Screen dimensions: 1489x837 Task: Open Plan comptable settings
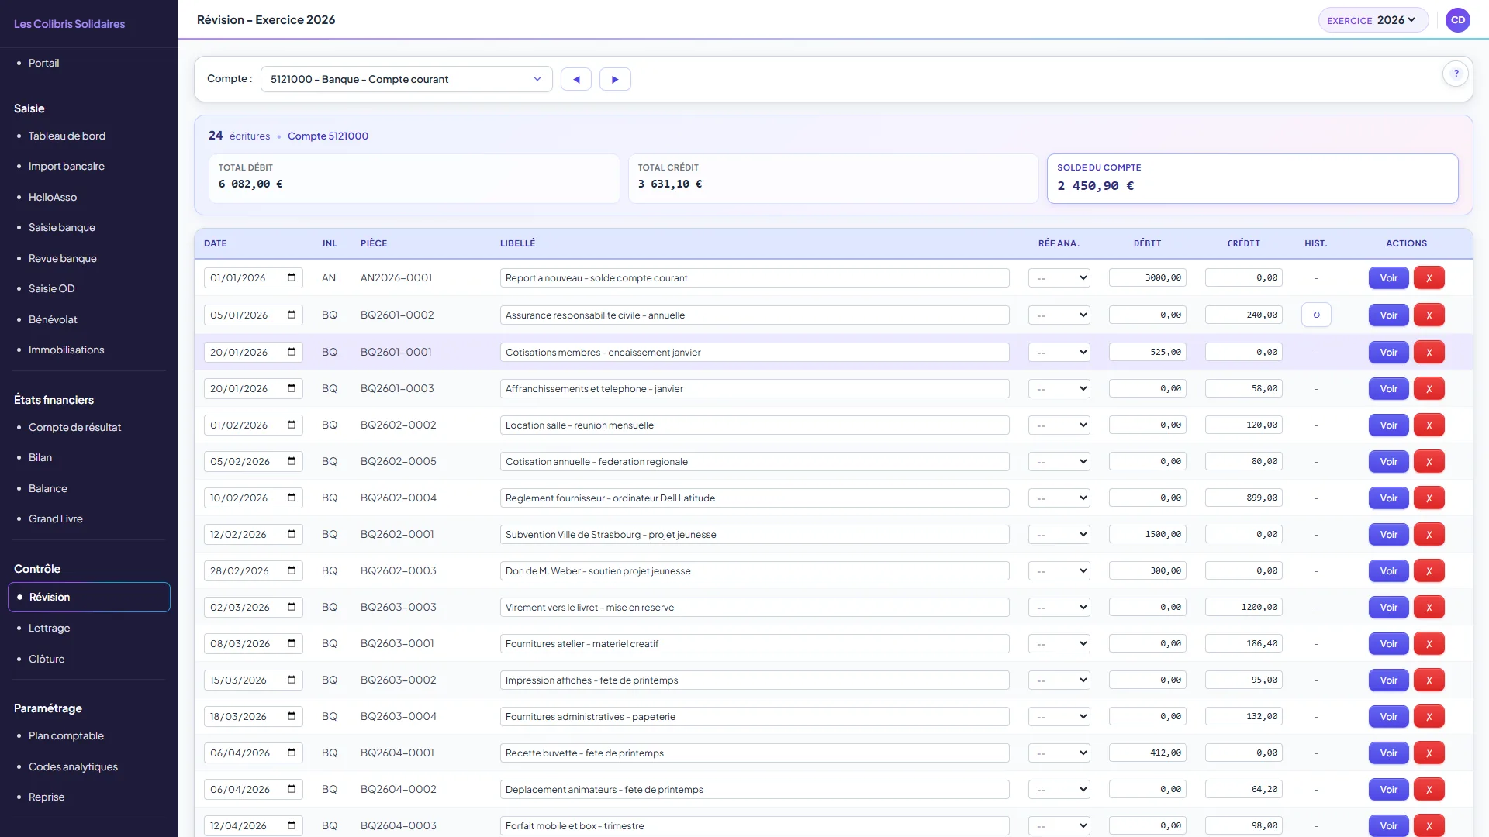pos(66,735)
